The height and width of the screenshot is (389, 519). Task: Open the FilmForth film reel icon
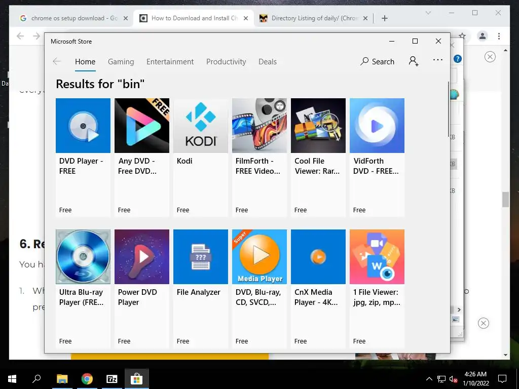coord(259,126)
